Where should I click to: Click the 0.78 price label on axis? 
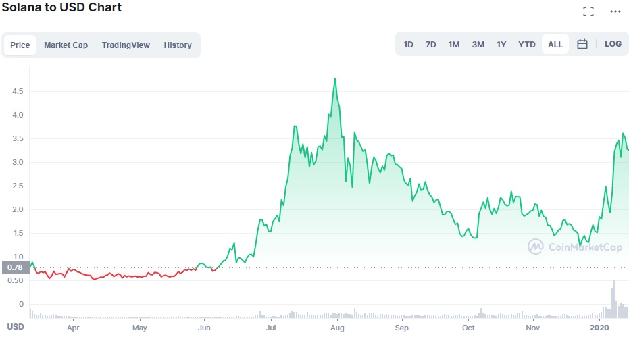[16, 267]
